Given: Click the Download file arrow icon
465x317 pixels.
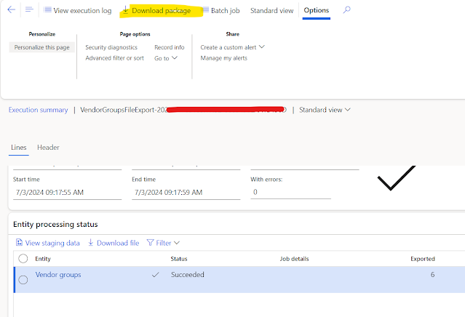Looking at the screenshot, I should click(91, 243).
